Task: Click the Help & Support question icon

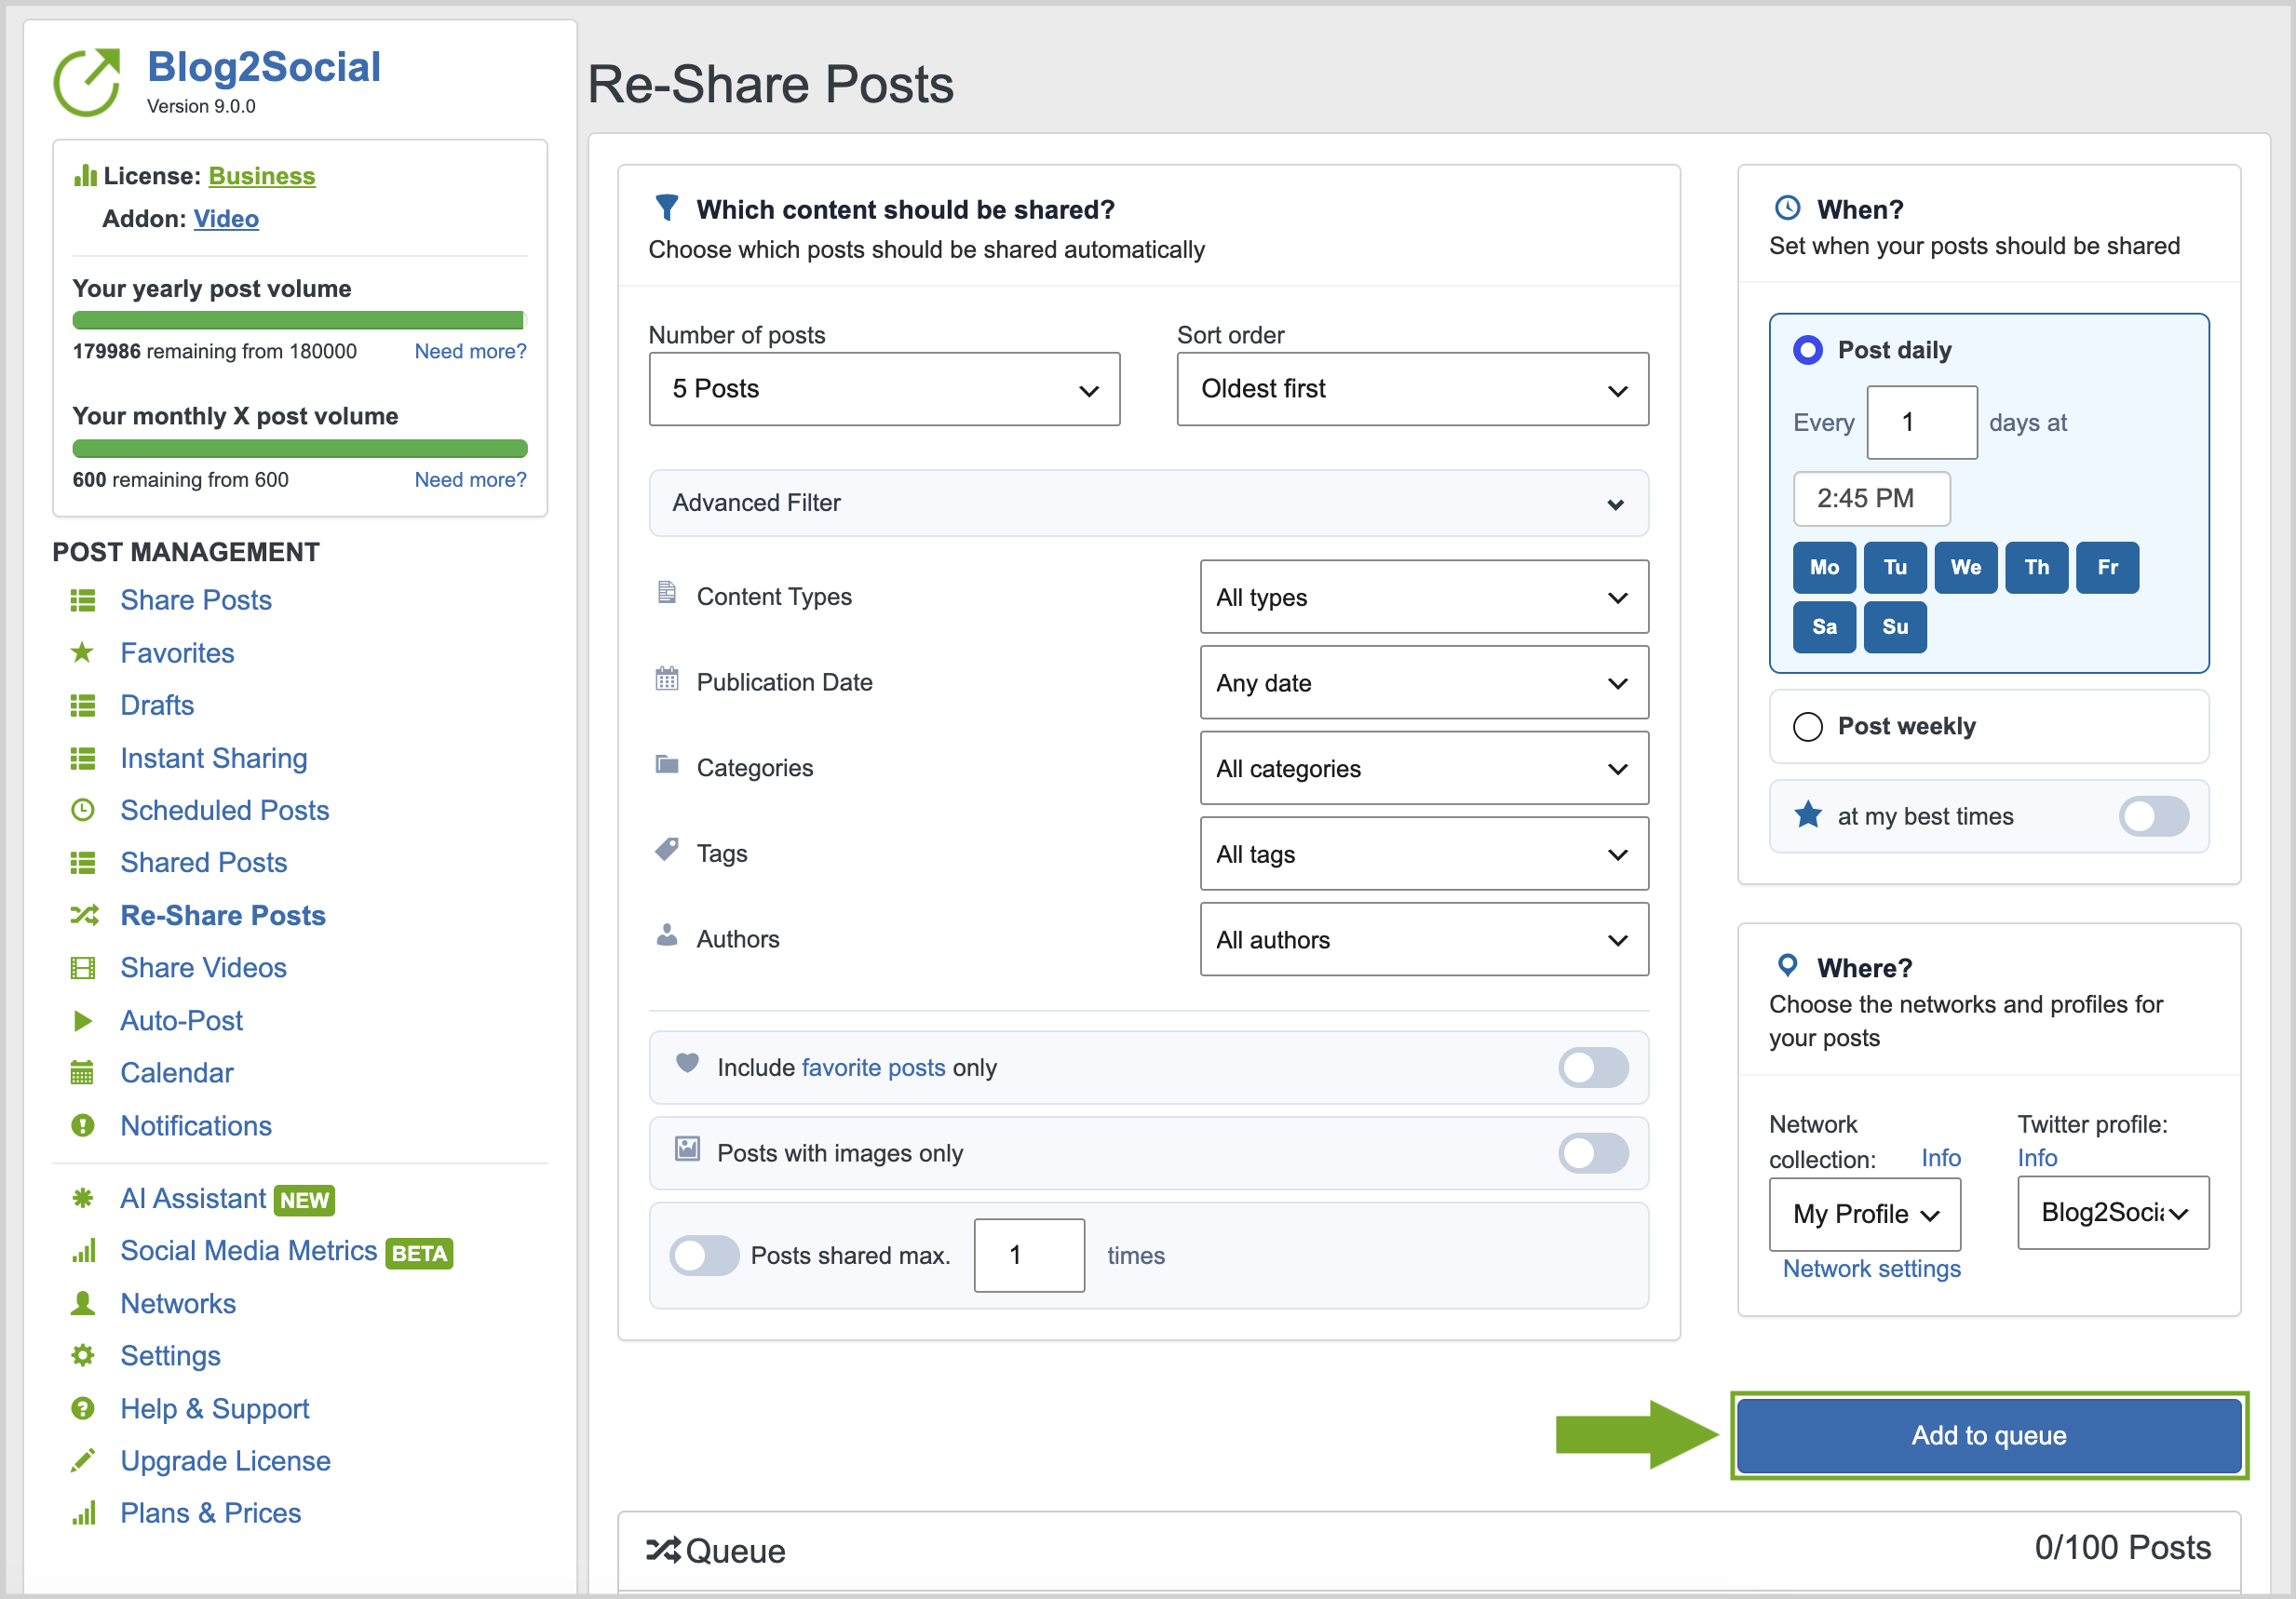Action: click(x=83, y=1409)
